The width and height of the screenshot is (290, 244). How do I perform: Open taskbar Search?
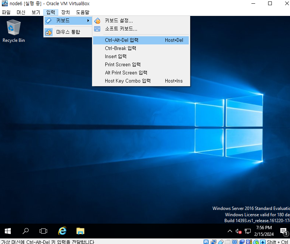26,231
